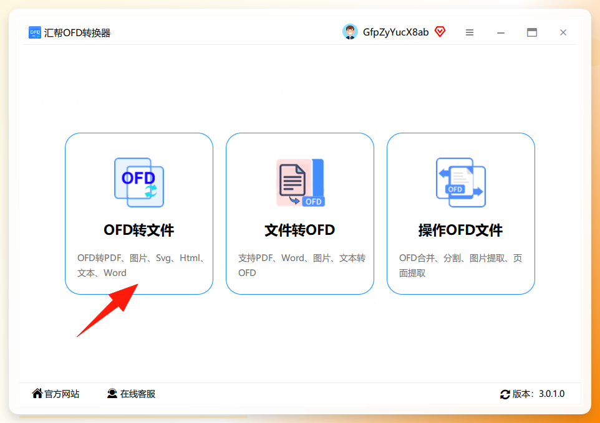The height and width of the screenshot is (423, 600).
Task: Click the 汇帮OFD转换器 app logo
Action: coord(35,32)
